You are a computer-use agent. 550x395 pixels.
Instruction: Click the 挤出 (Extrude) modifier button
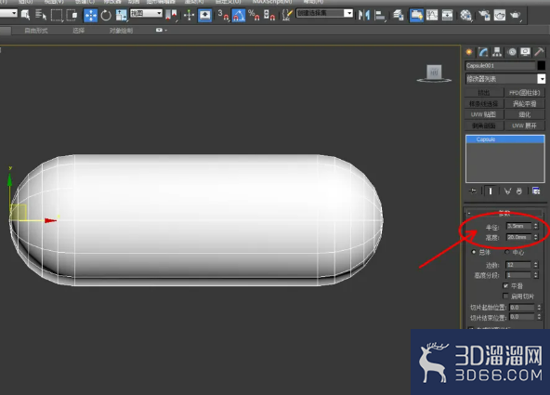coord(484,93)
